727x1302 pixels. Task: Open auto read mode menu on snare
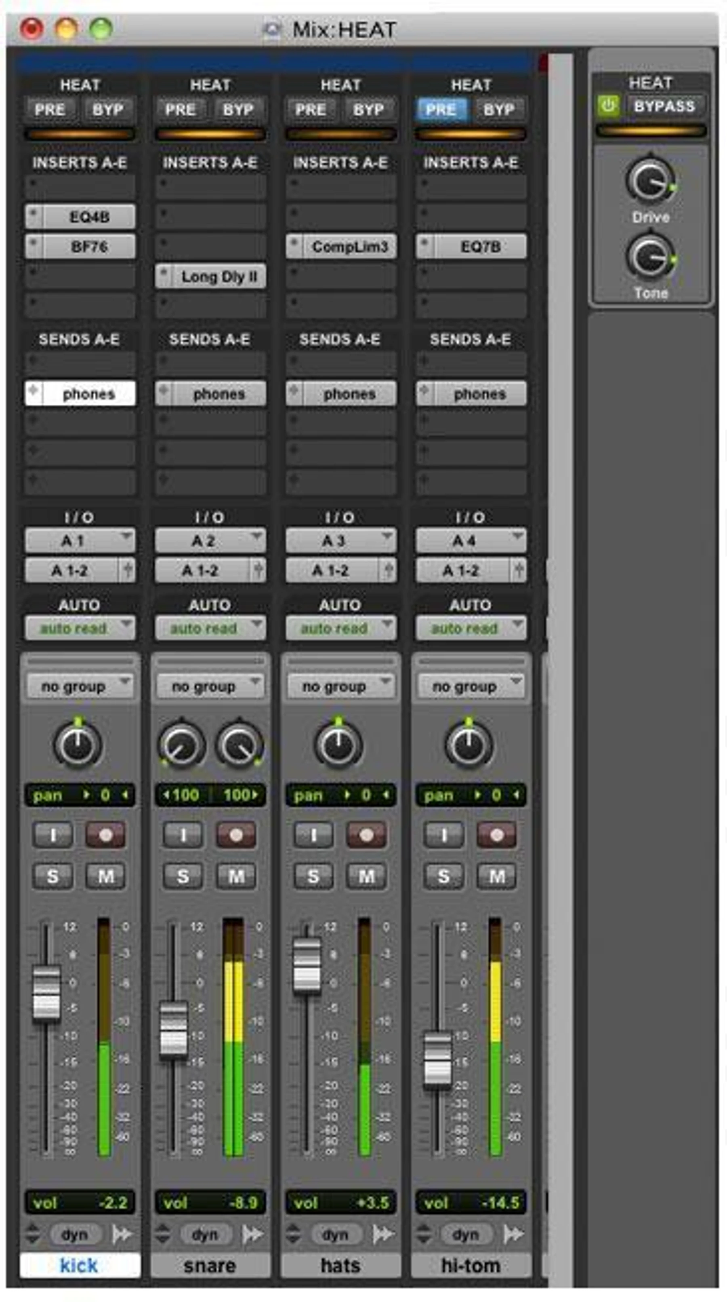tap(210, 628)
